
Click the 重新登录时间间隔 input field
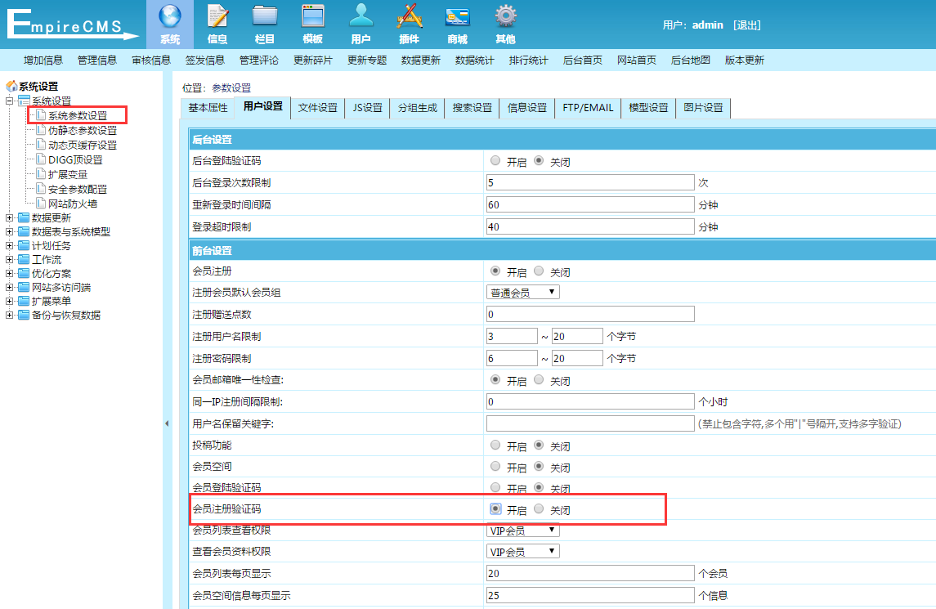tap(590, 205)
